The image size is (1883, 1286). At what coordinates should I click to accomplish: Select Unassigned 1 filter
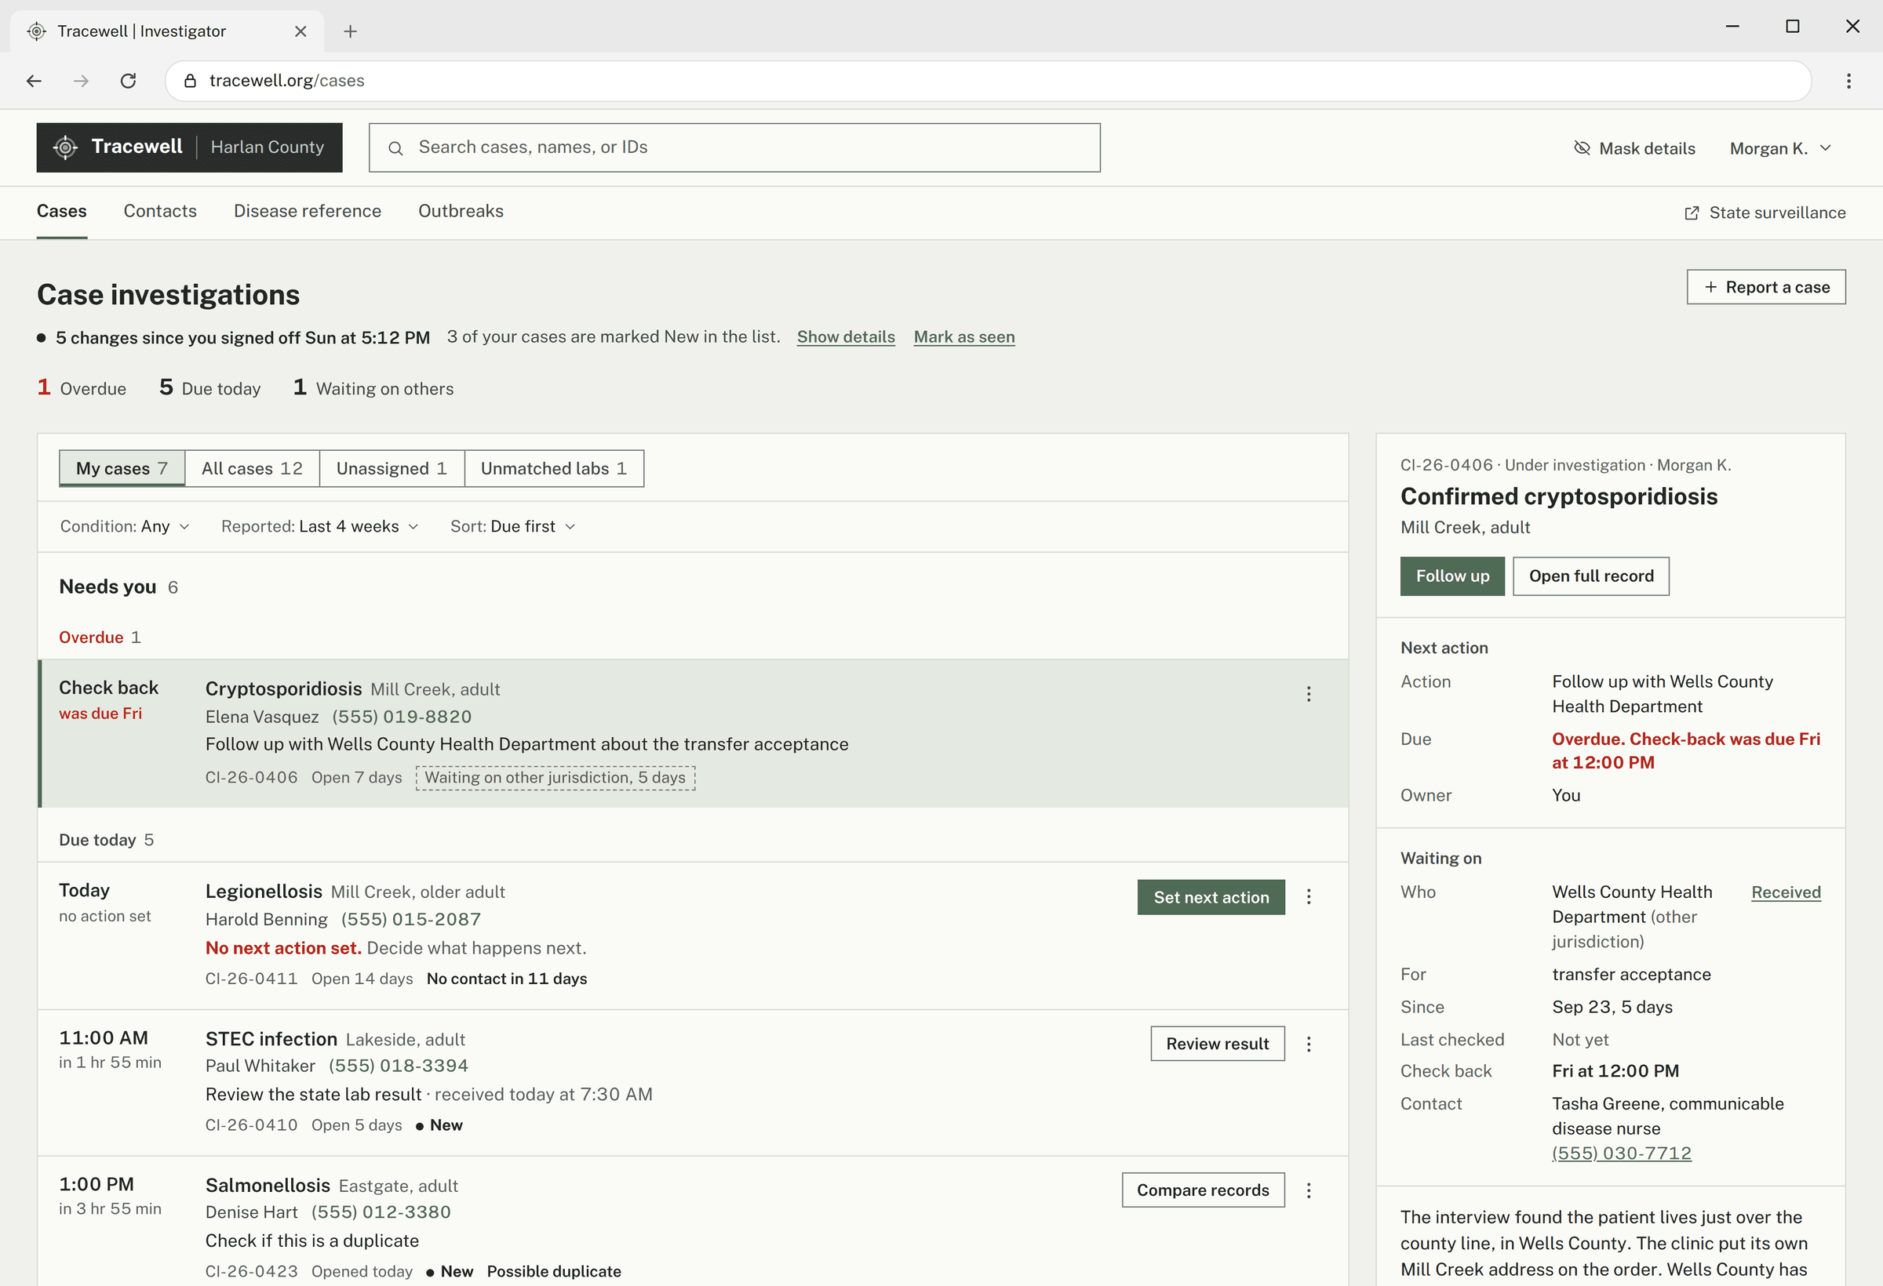(392, 468)
